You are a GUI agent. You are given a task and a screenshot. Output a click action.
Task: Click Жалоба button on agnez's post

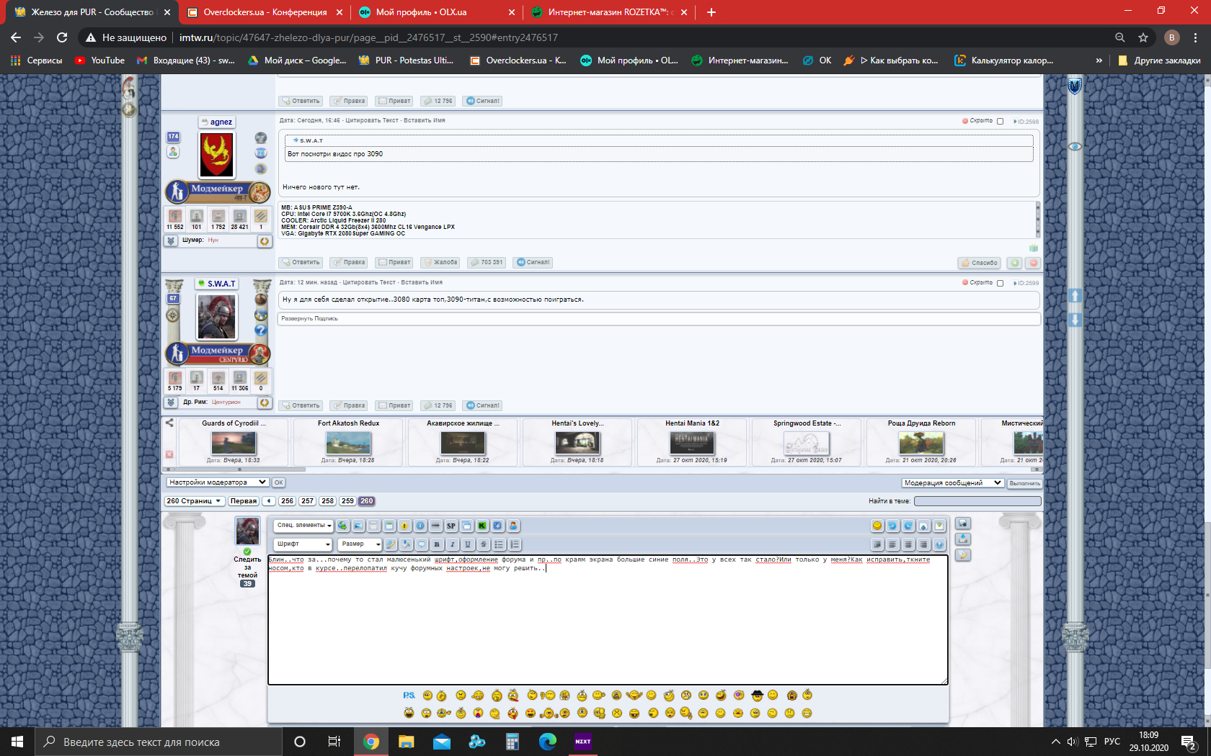tap(441, 262)
